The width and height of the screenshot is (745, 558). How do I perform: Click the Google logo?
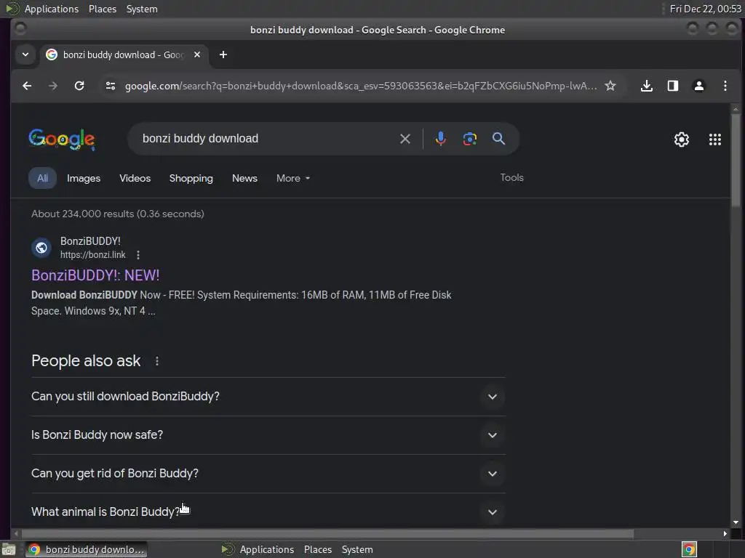[62, 139]
